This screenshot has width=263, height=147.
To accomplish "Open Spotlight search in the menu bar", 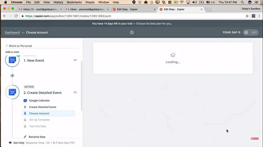I will (242, 2).
